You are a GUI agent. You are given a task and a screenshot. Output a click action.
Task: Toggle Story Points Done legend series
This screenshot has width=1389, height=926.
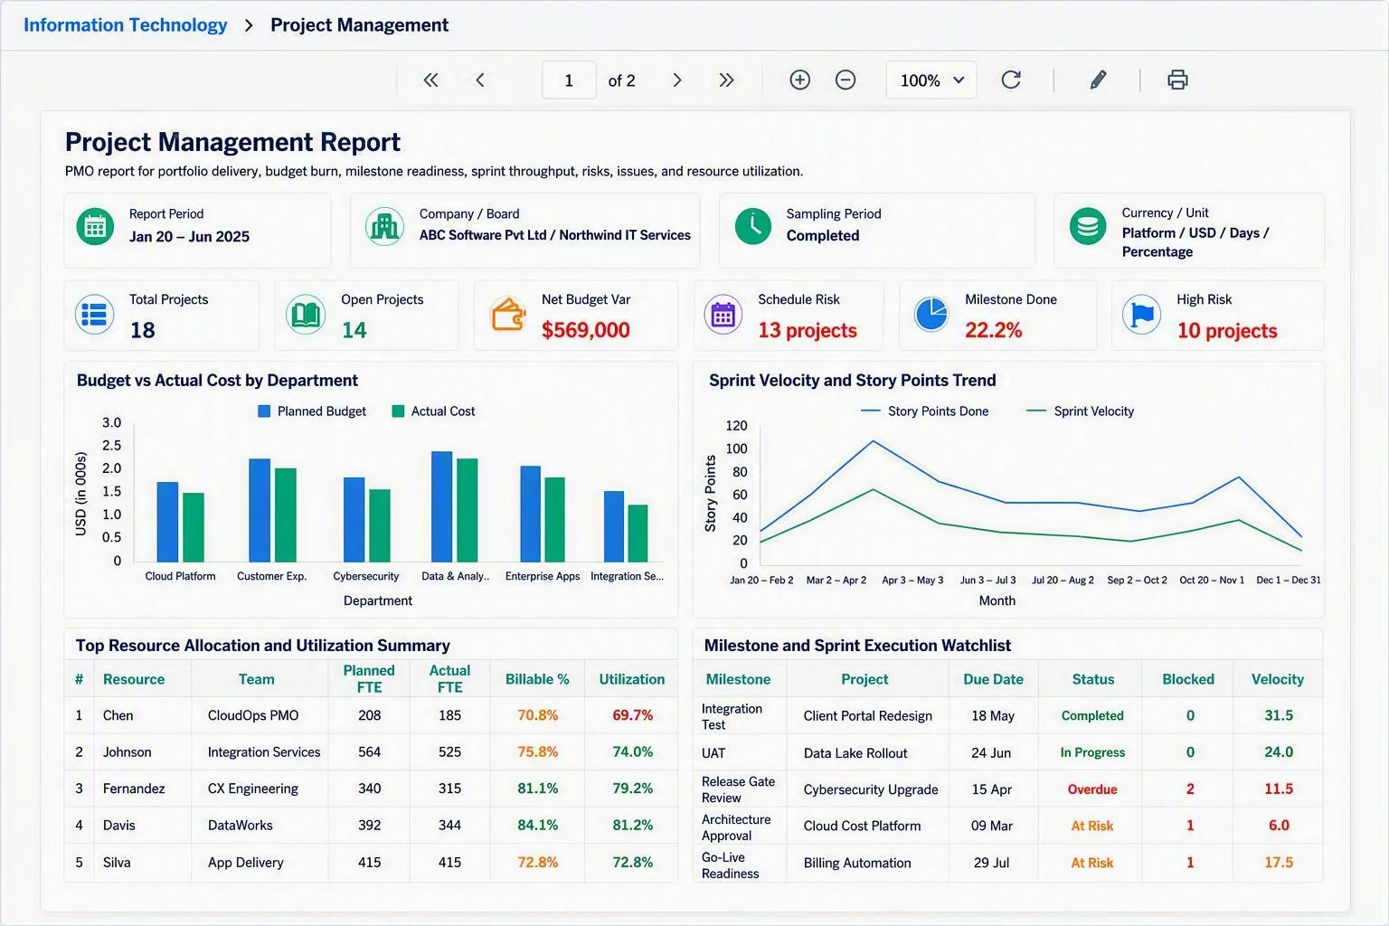[x=925, y=411]
